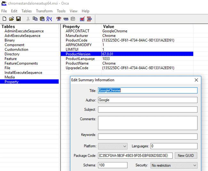Close the Edit Summary Information dialog
This screenshot has height=171, width=208.
click(196, 80)
